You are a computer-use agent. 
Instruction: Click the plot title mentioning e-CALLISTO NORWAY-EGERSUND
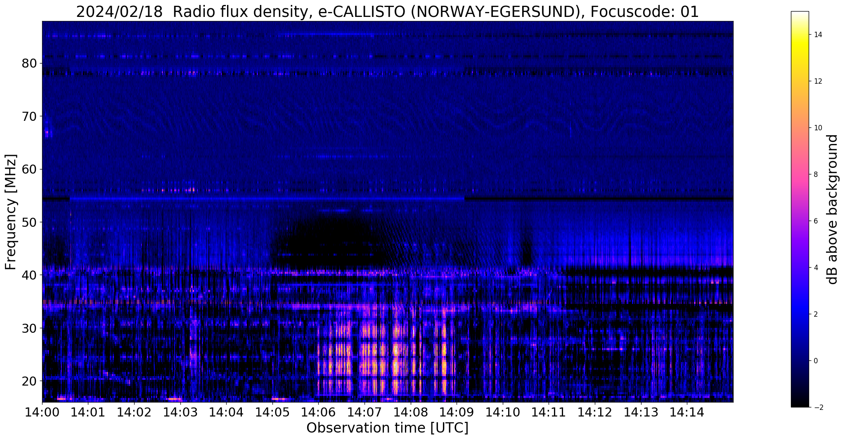pyautogui.click(x=387, y=12)
